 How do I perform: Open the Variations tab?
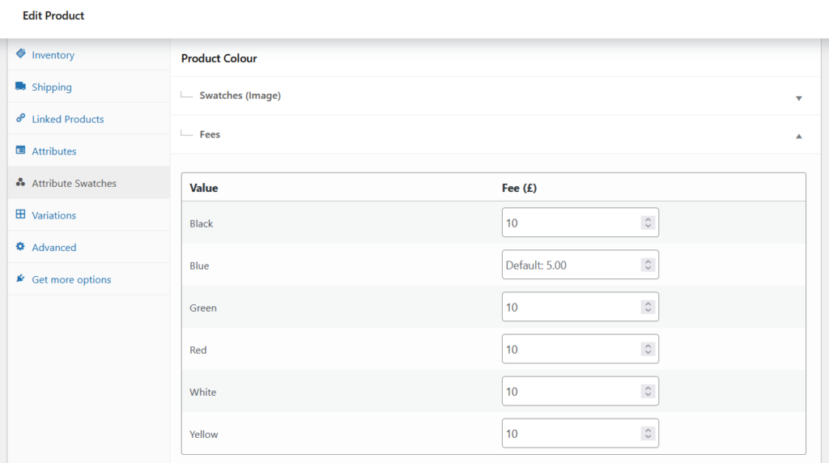(x=53, y=215)
